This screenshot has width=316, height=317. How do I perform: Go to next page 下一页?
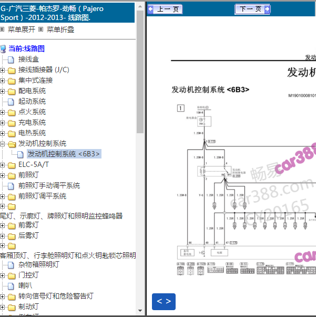click(x=252, y=9)
